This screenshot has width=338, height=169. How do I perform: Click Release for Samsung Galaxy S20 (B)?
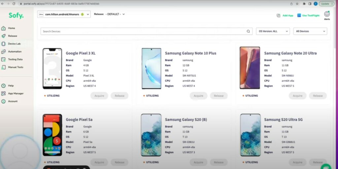click(219, 162)
